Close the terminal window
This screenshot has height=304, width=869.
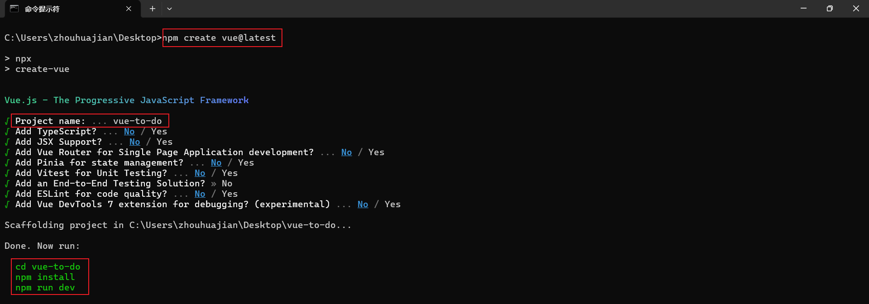click(856, 9)
